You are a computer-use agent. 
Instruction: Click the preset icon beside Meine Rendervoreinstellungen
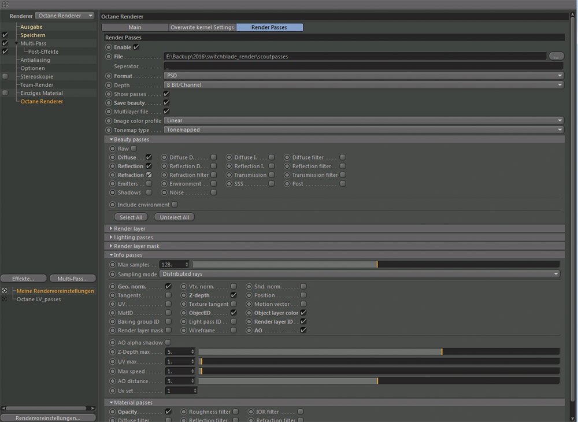(5, 291)
